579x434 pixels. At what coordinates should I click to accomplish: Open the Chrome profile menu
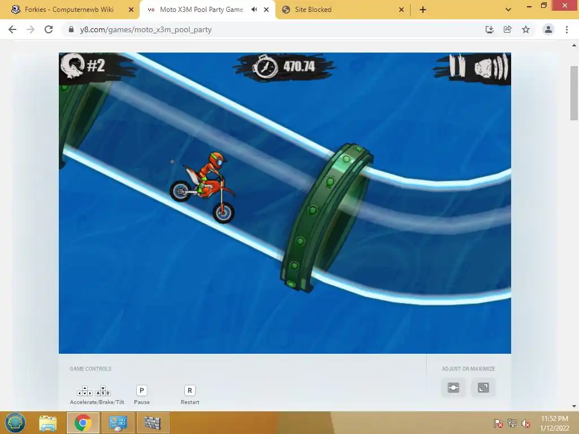click(548, 29)
